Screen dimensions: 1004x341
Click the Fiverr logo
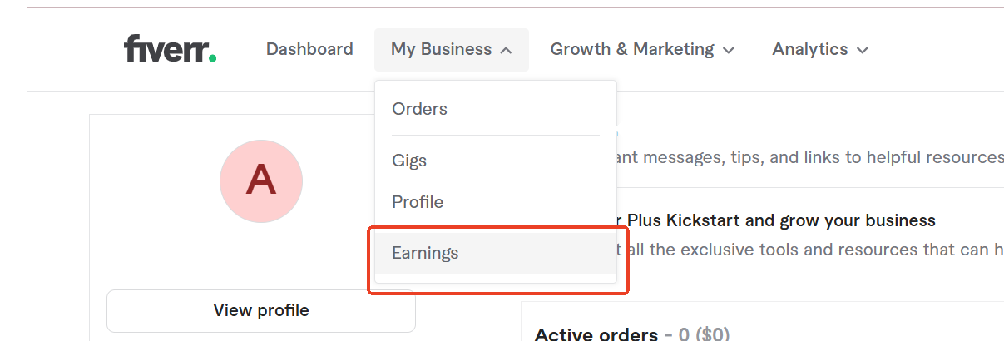coord(170,49)
